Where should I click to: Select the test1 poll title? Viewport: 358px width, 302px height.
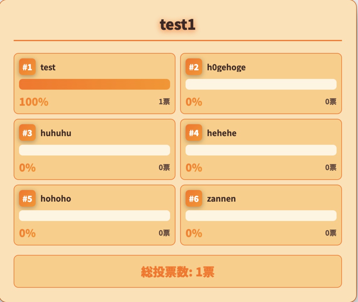[x=178, y=25]
